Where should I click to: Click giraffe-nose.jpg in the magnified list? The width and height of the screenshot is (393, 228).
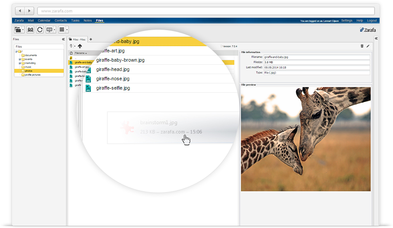coord(113,79)
